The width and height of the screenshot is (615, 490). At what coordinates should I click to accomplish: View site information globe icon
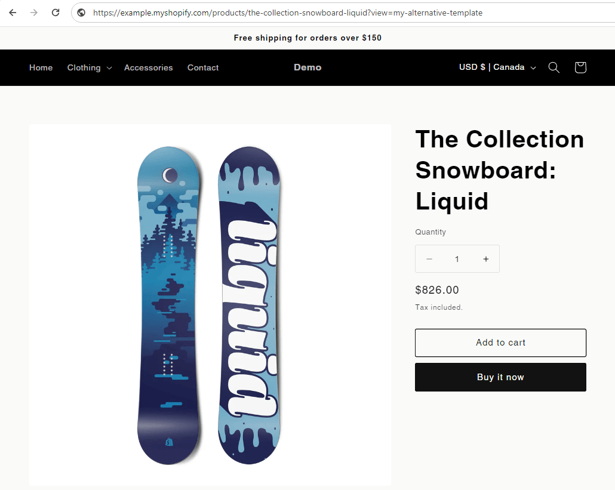point(81,13)
